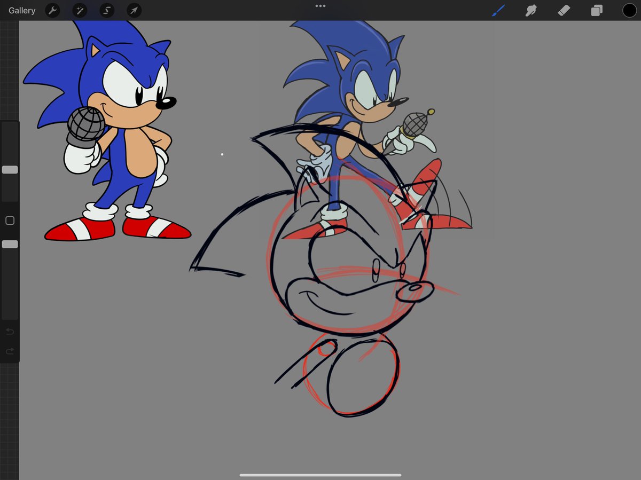Viewport: 641px width, 480px height.
Task: Open the black active color swatch
Action: (629, 10)
